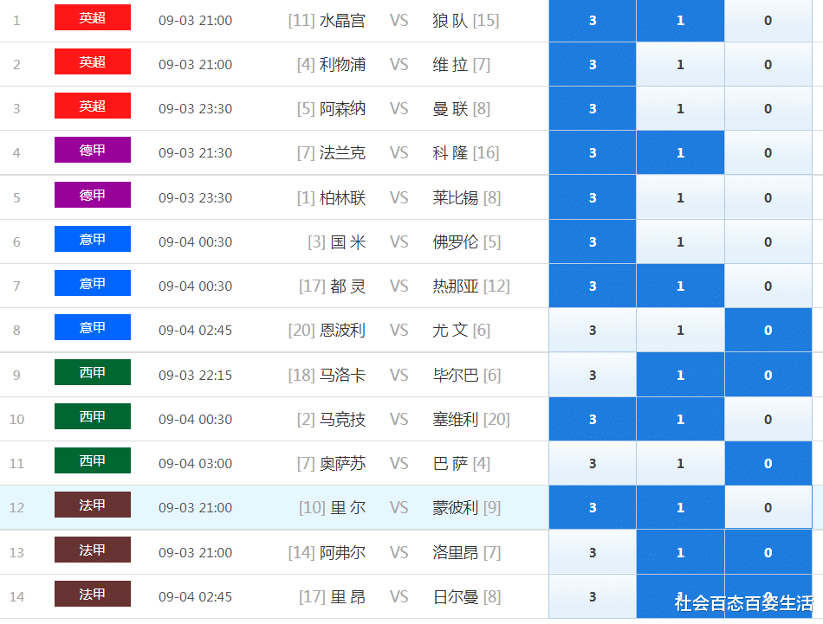The width and height of the screenshot is (823, 624).
Task: Toggle the 3 pick for 里尔 vs 蒙彼利
Action: tap(593, 507)
